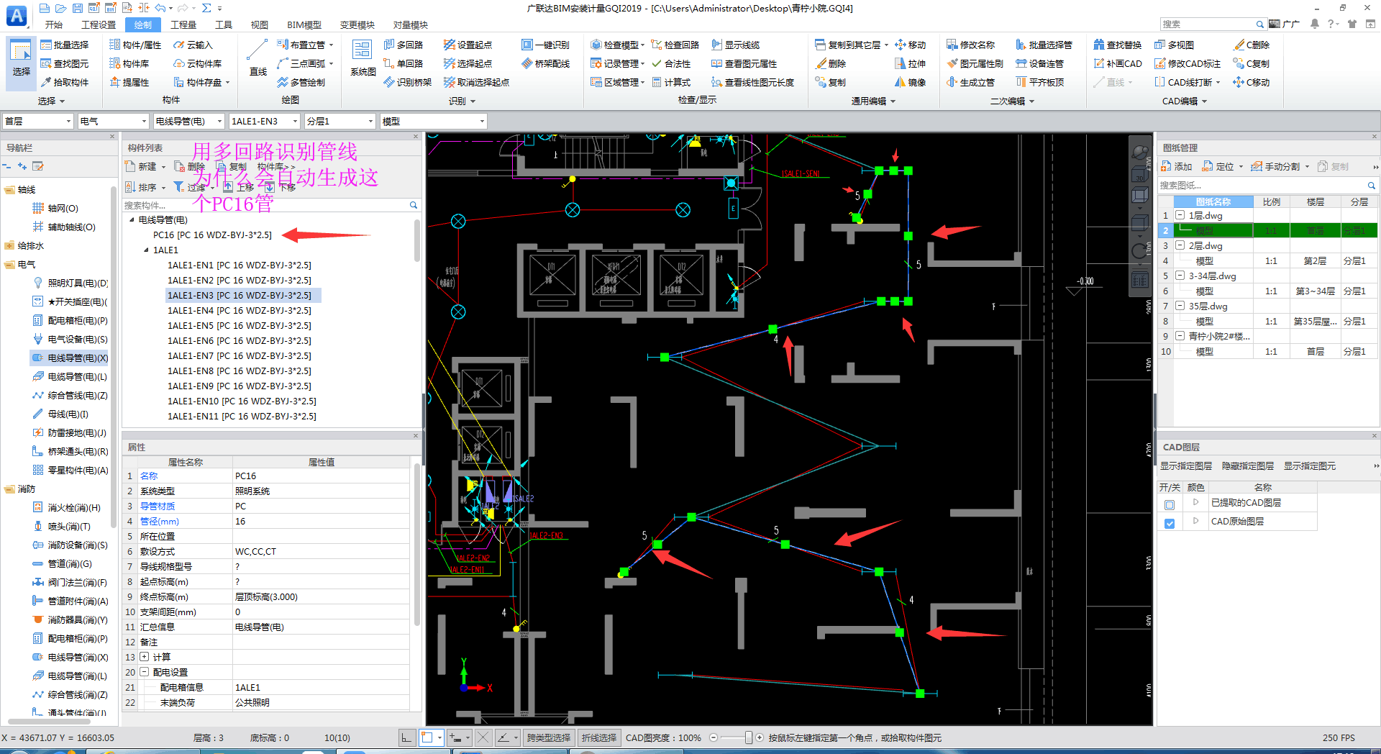Click the summation calculate icon in title bar
Screen dimensions: 1381x754
(206, 8)
